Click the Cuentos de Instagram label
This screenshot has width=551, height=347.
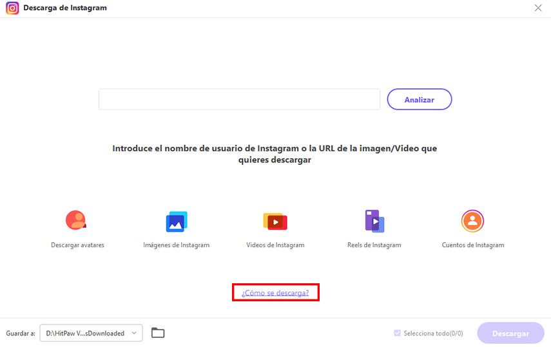(x=473, y=245)
